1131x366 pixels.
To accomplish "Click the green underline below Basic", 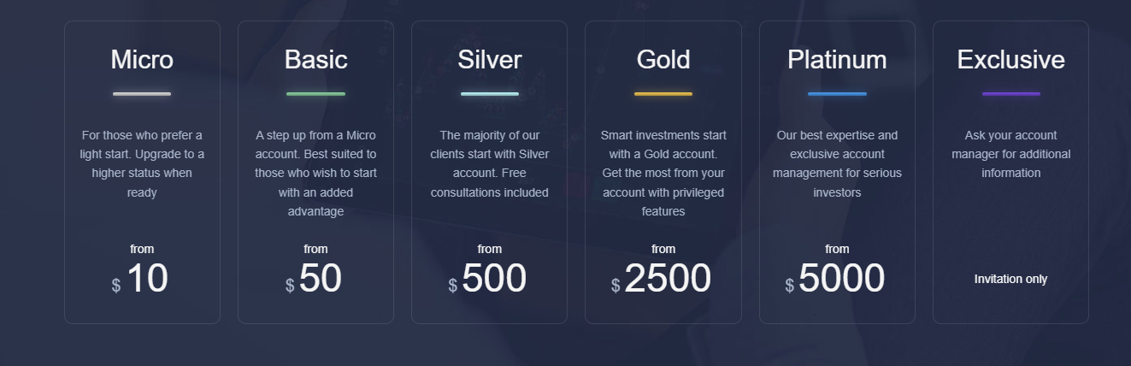I will pos(315,94).
